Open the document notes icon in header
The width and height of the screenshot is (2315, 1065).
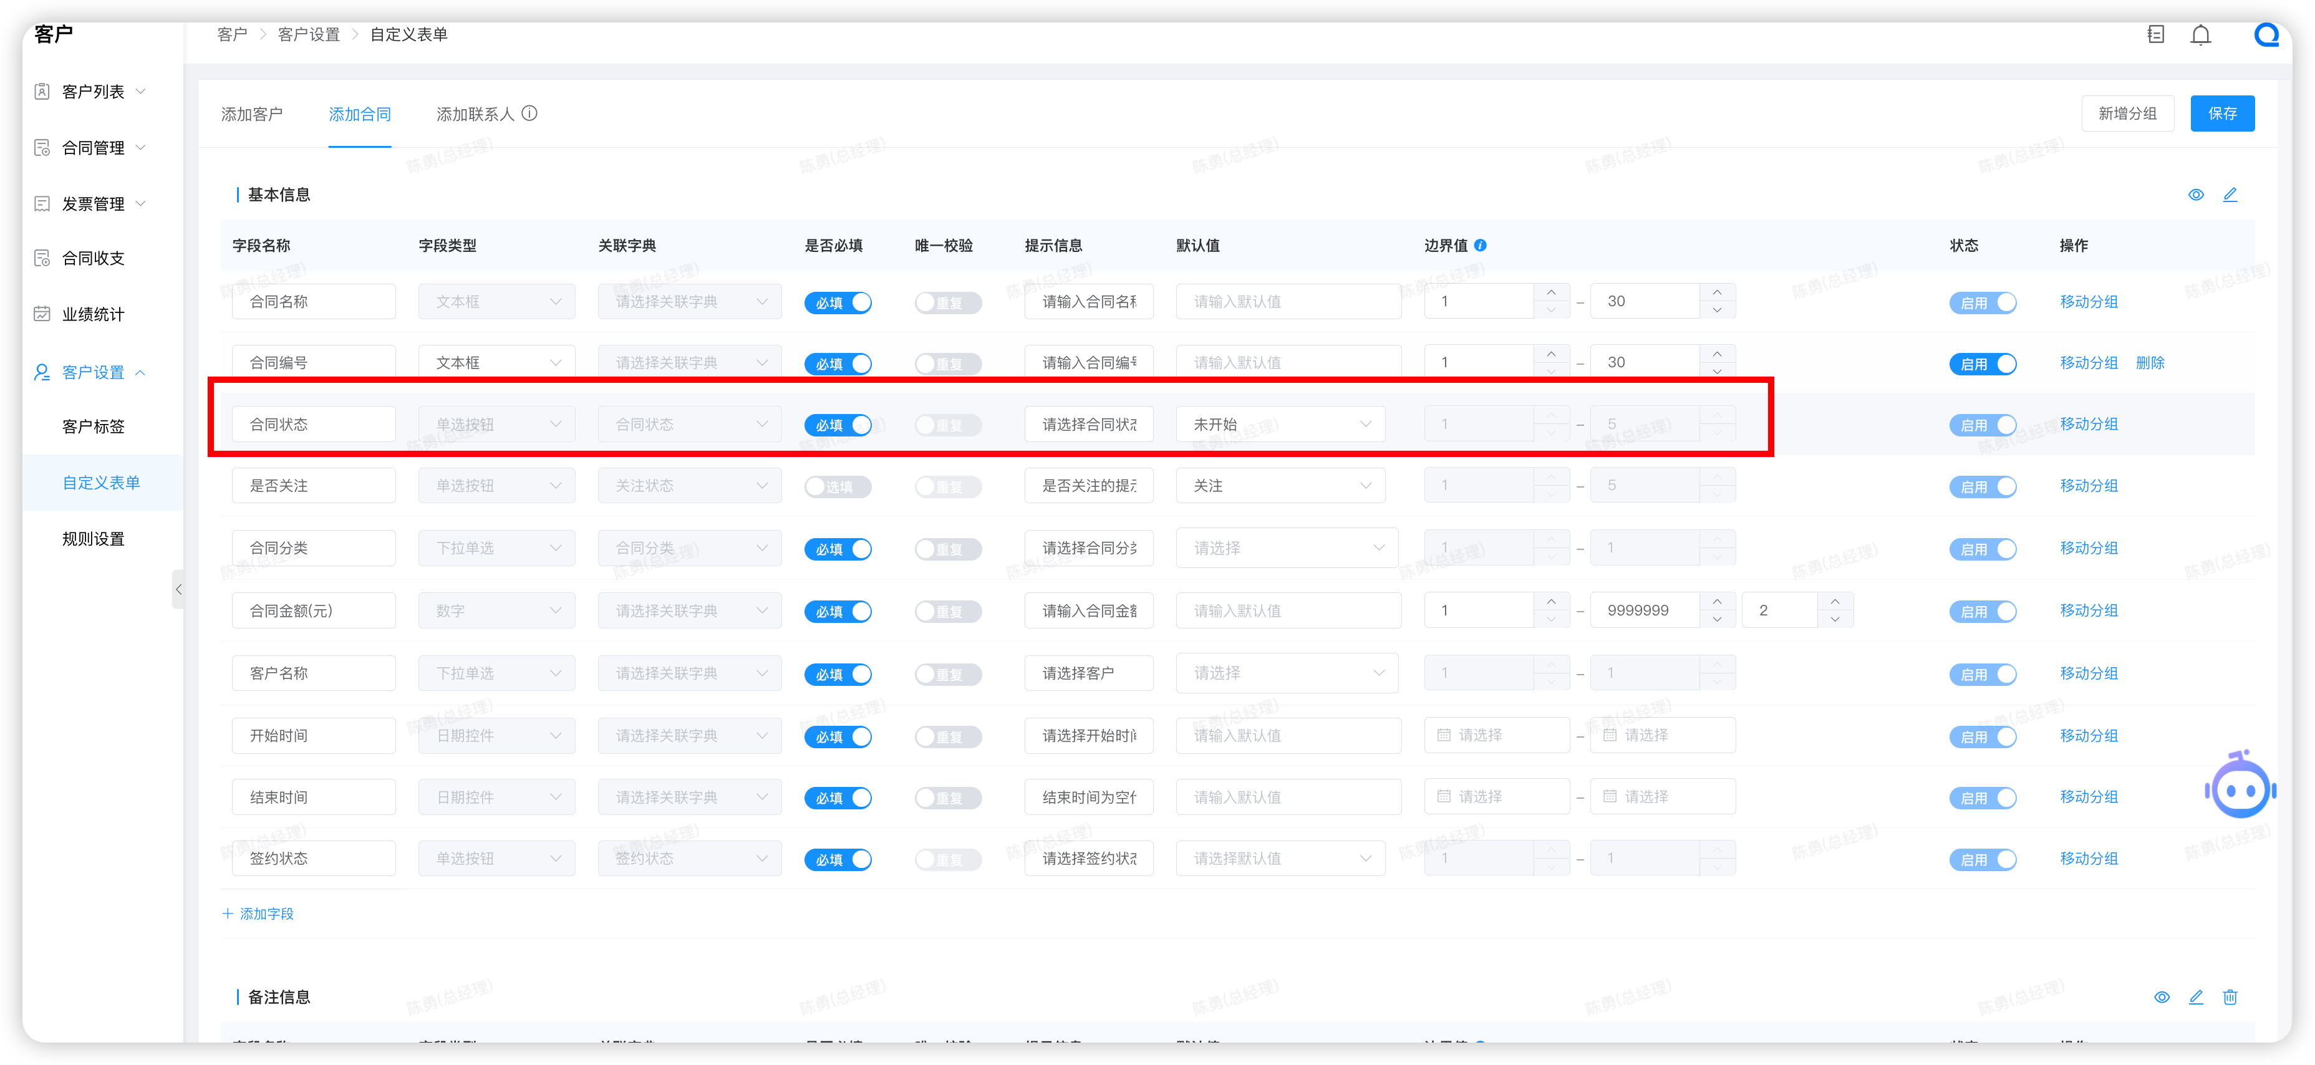[x=2155, y=34]
